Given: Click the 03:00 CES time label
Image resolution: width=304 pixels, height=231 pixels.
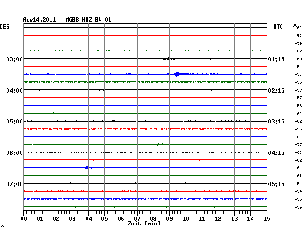Looking at the screenshot, I should point(14,59).
